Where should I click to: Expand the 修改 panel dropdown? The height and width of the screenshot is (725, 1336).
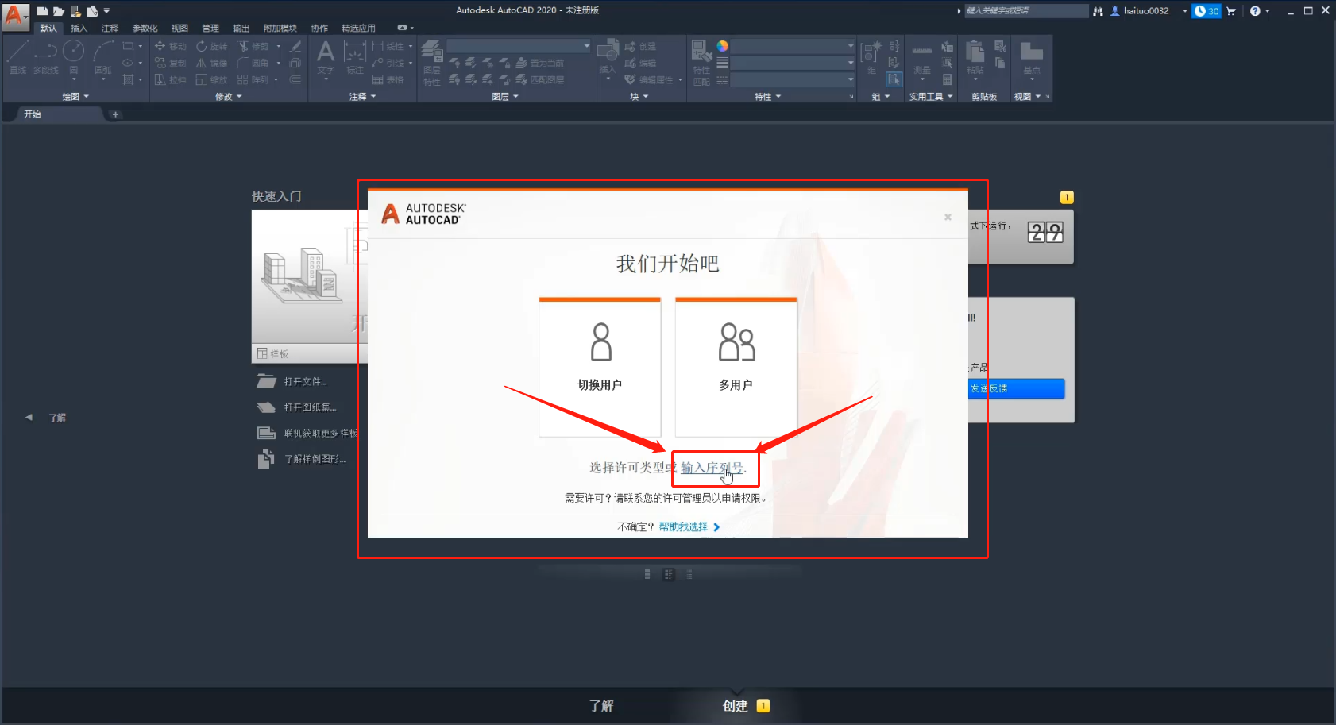229,97
